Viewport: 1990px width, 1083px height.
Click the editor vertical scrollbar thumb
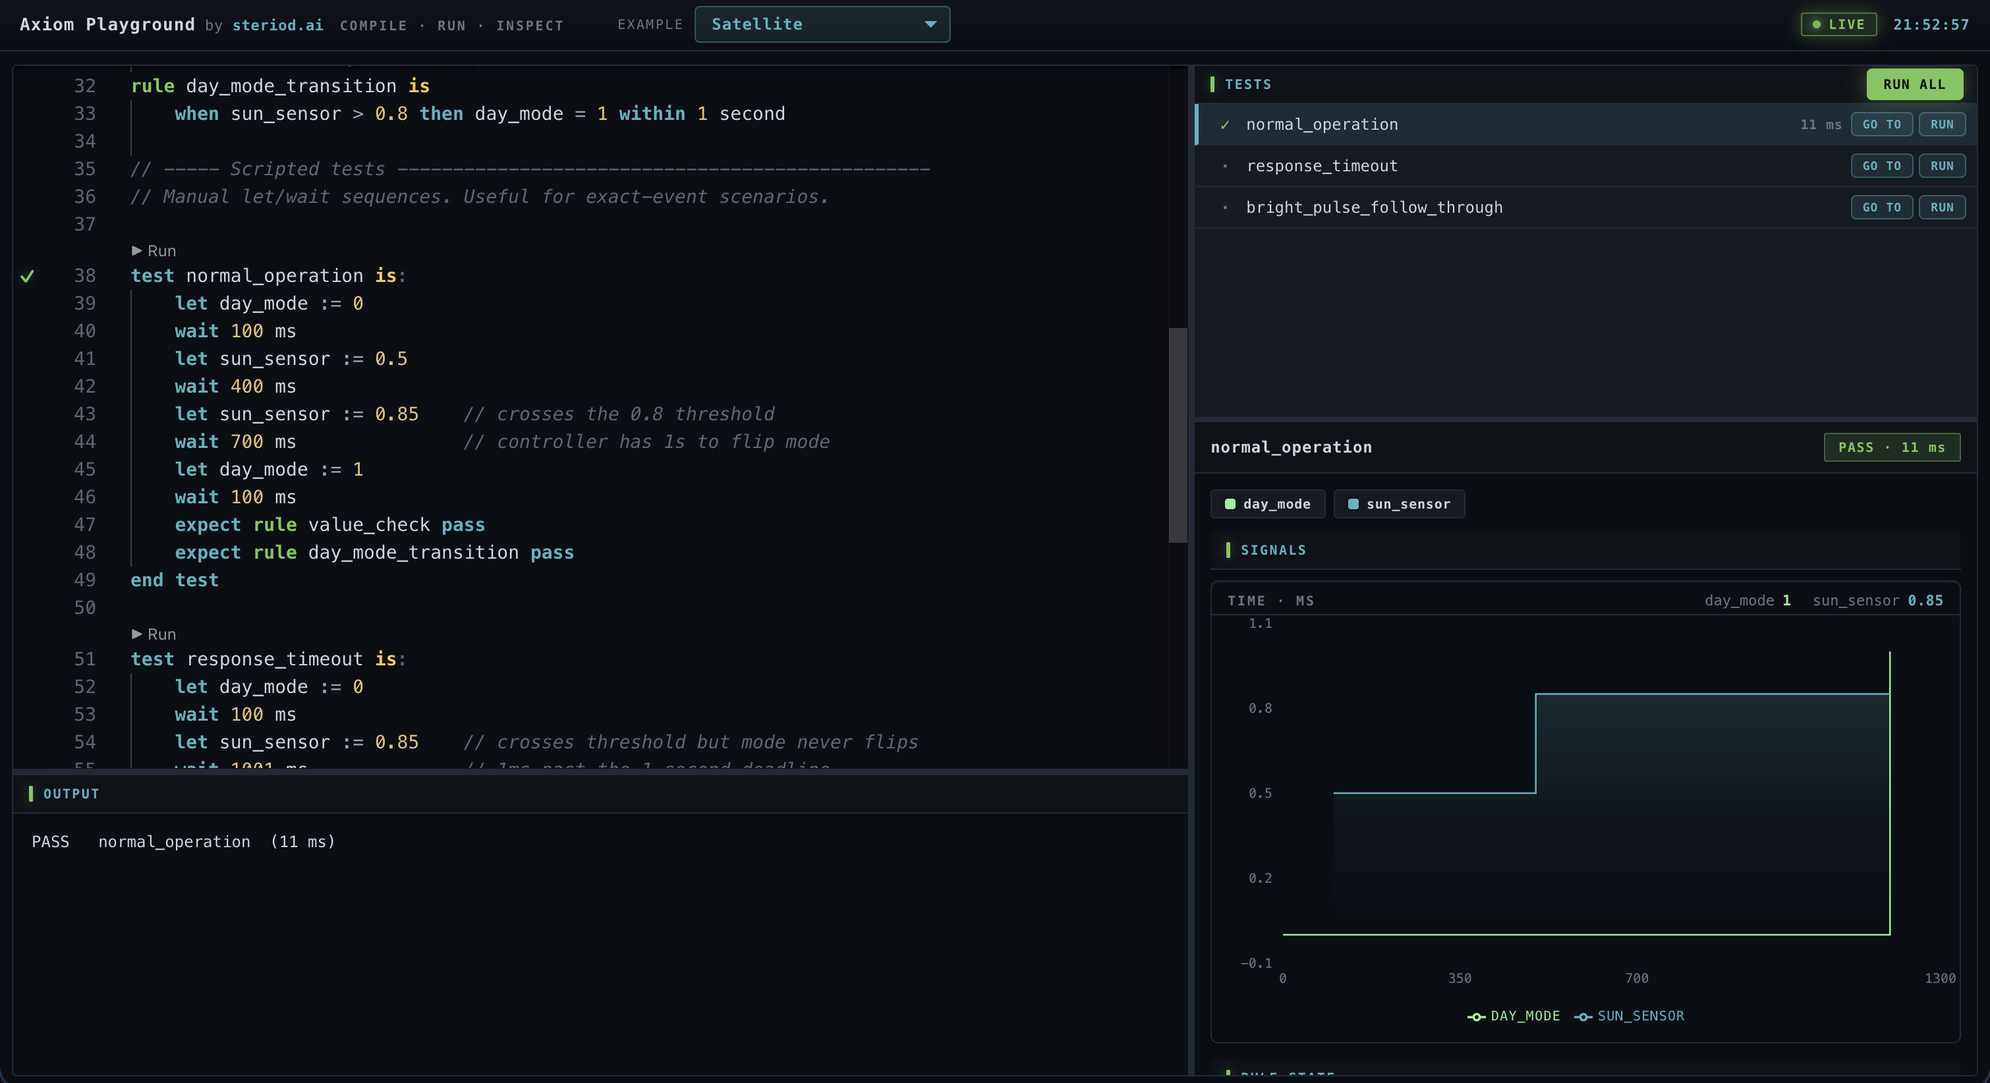1178,435
